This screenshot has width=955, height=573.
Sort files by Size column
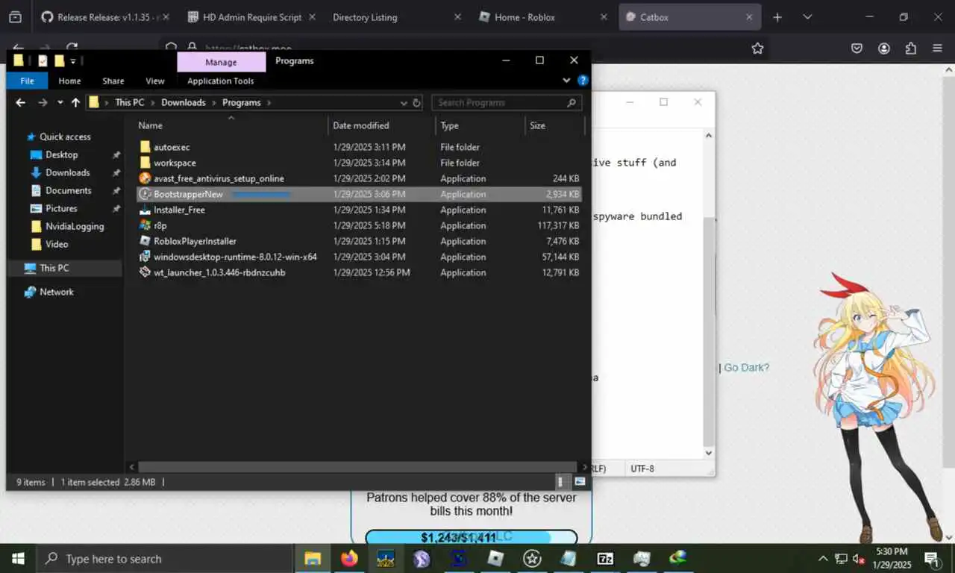pyautogui.click(x=537, y=125)
